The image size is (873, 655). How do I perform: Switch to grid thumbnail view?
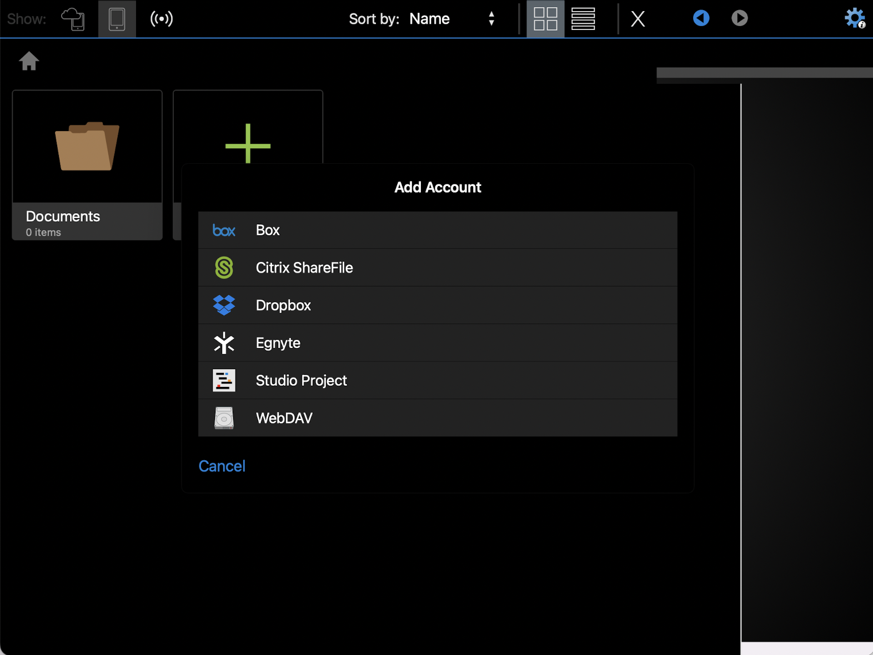545,19
